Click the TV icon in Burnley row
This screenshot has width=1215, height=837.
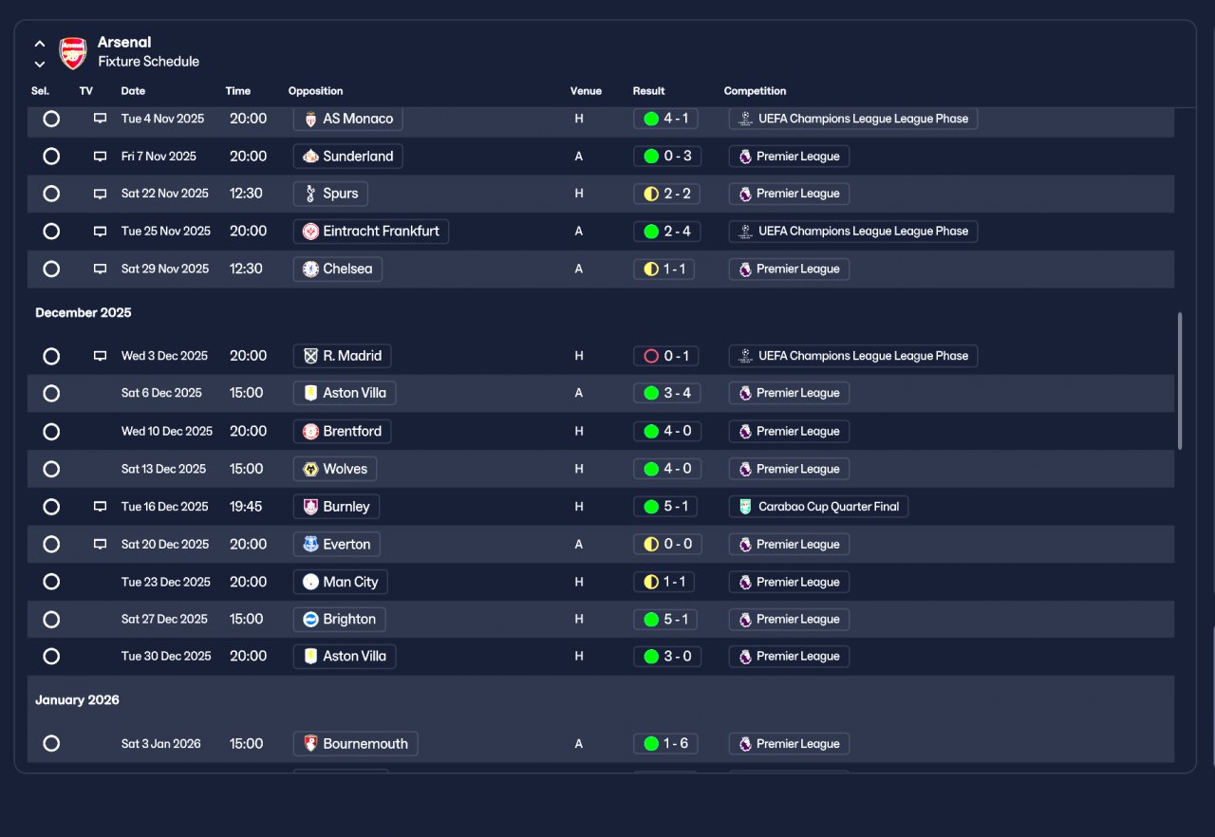point(100,507)
